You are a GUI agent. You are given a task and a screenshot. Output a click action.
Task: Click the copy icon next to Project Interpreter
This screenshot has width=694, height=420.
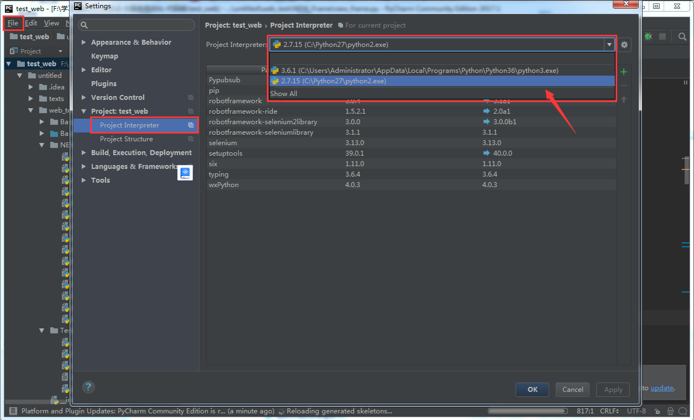(191, 125)
